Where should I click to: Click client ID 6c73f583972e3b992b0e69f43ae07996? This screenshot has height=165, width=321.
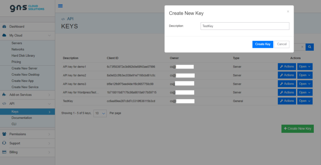[131, 67]
